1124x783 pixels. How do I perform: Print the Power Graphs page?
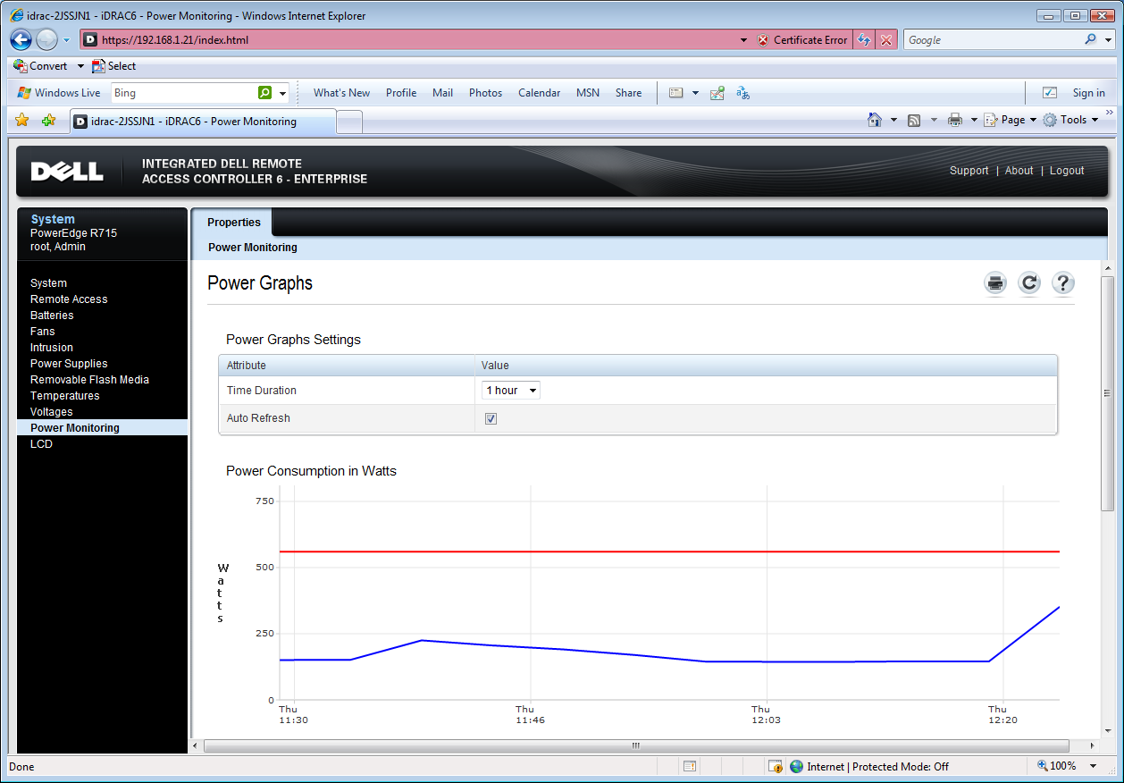(x=995, y=283)
